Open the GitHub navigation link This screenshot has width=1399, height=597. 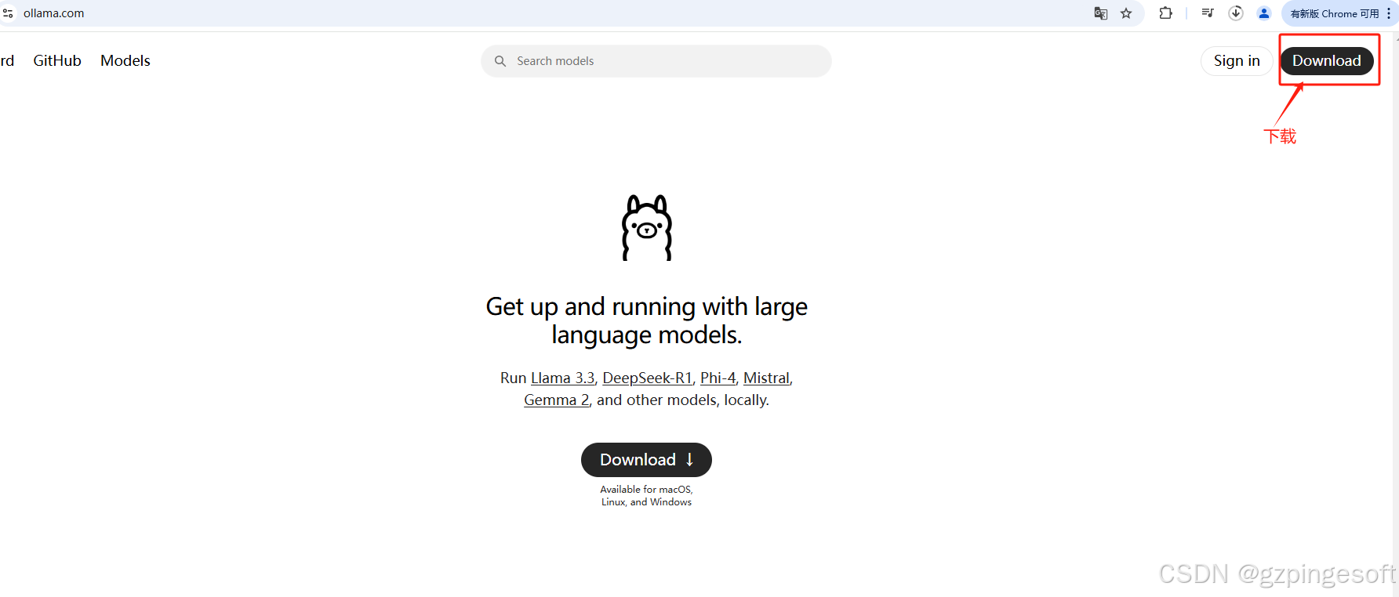click(x=57, y=60)
